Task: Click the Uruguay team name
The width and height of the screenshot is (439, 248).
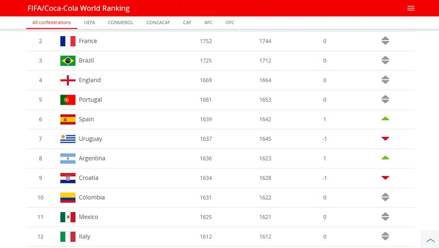Action: click(91, 139)
